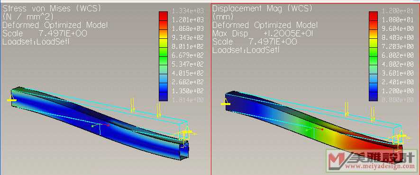Click the "Max Disp +1.2005E+01" label

(263, 34)
